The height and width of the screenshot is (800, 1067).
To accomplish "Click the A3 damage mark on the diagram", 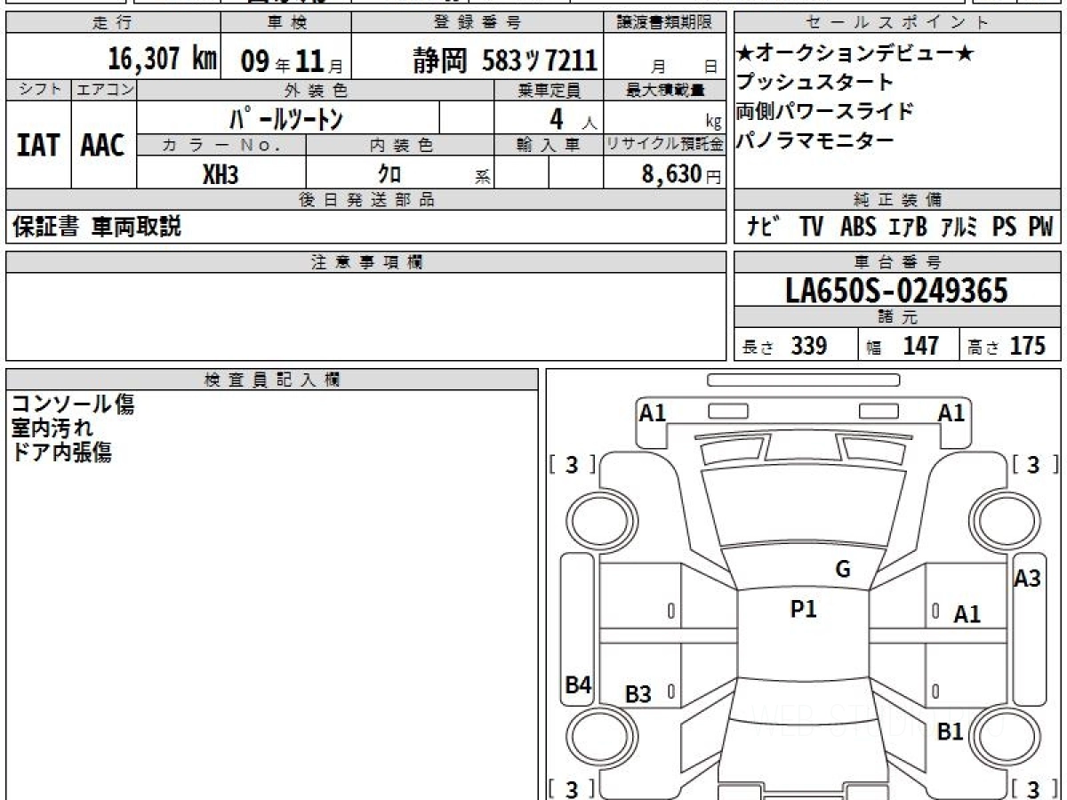I will (x=1027, y=579).
